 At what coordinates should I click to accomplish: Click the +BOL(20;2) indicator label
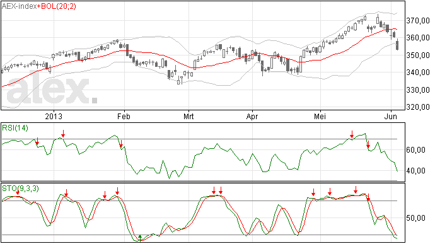point(56,6)
